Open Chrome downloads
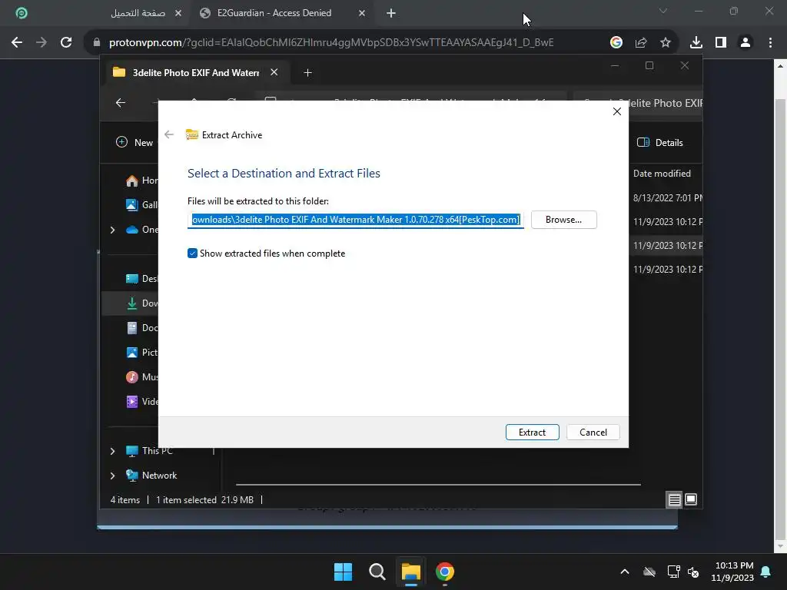The height and width of the screenshot is (590, 787). pos(696,43)
